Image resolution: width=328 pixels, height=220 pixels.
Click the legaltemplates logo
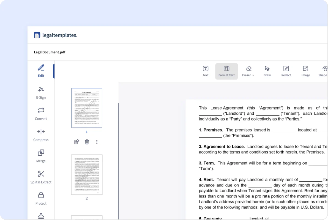click(x=56, y=35)
